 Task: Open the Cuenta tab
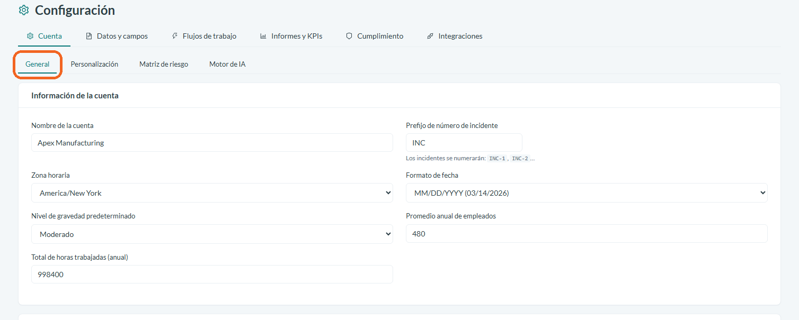[45, 36]
